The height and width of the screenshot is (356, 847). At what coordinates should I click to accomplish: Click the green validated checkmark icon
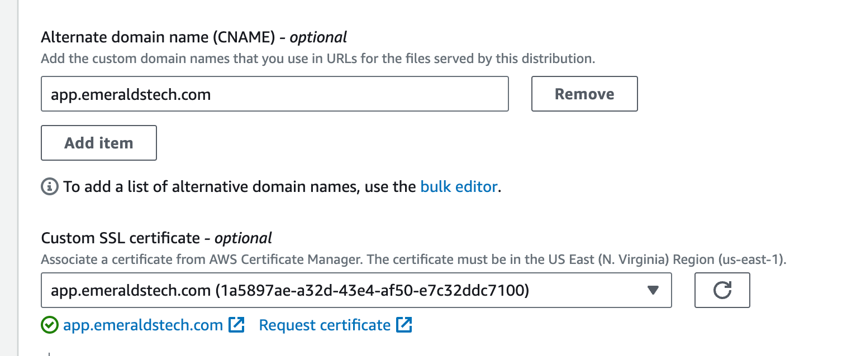point(50,325)
